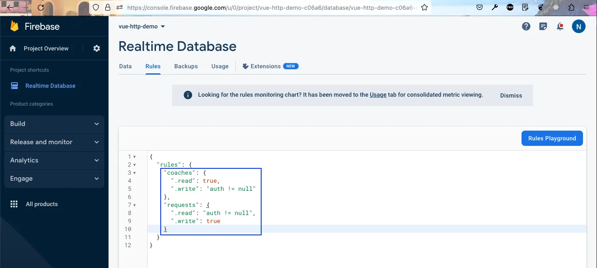
Task: Open the Firebase help question mark
Action: [x=526, y=26]
